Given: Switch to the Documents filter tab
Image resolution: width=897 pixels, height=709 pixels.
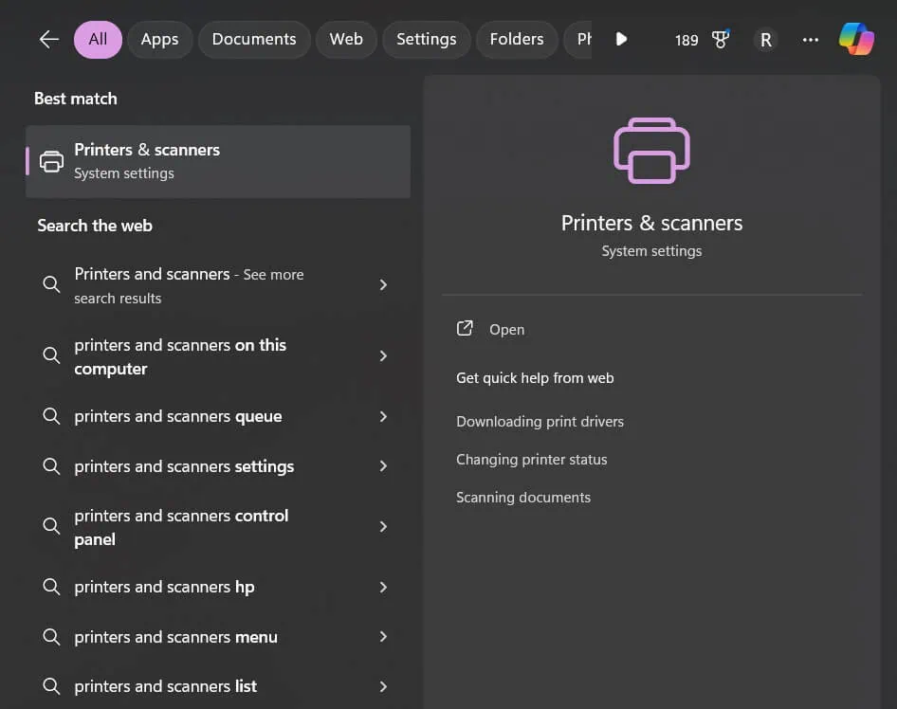Looking at the screenshot, I should (254, 40).
